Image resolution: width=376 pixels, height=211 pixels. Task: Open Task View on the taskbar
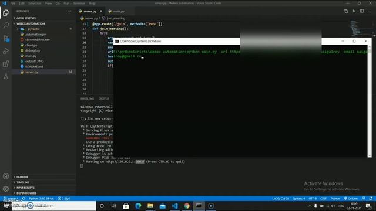point(113,206)
